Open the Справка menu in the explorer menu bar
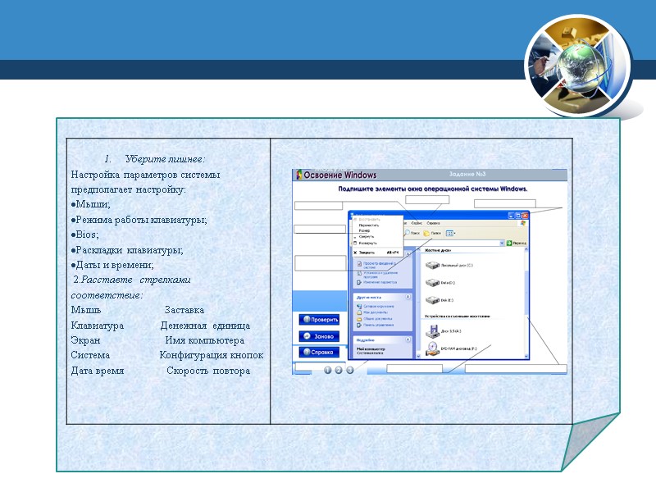The width and height of the screenshot is (656, 492). [x=433, y=223]
